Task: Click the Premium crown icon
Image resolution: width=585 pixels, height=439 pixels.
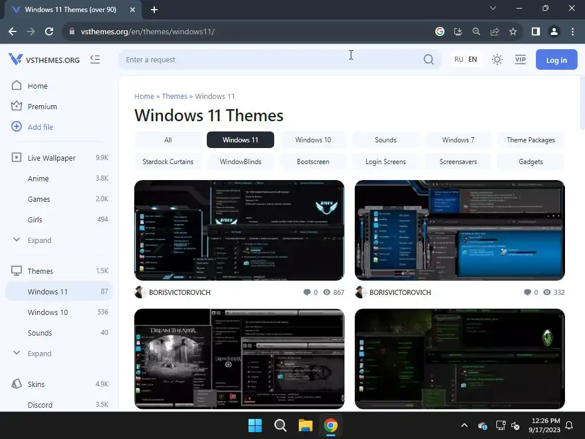Action: click(x=17, y=106)
